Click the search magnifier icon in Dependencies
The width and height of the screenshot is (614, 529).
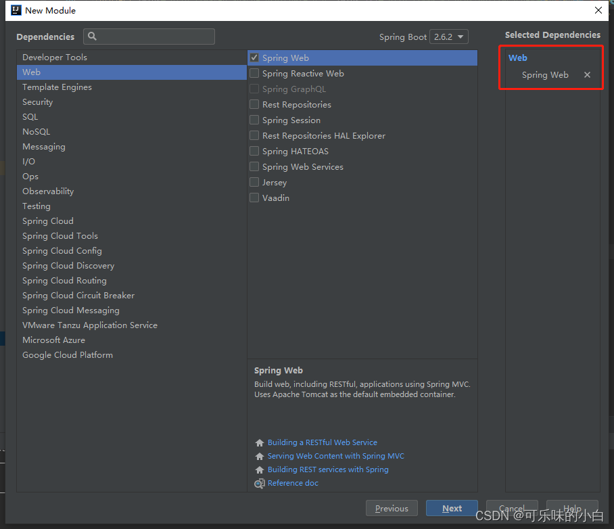pos(92,37)
